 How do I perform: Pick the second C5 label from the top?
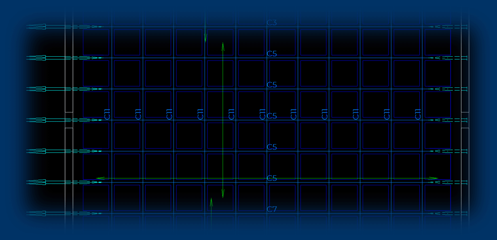[272, 85]
